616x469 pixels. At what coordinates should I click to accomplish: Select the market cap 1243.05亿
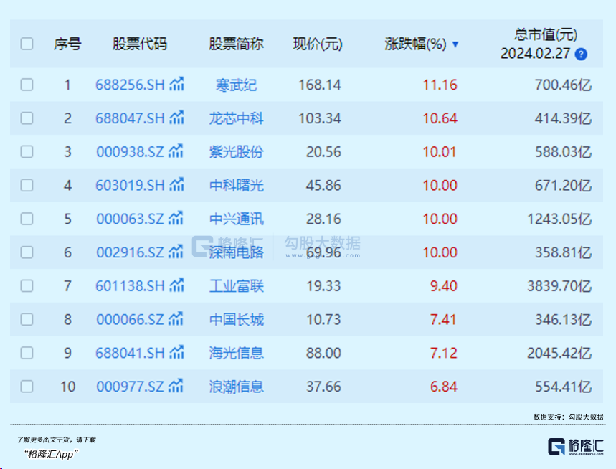pos(559,219)
